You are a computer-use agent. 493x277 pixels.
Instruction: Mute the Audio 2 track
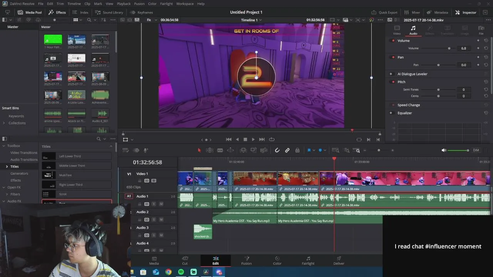point(161,220)
